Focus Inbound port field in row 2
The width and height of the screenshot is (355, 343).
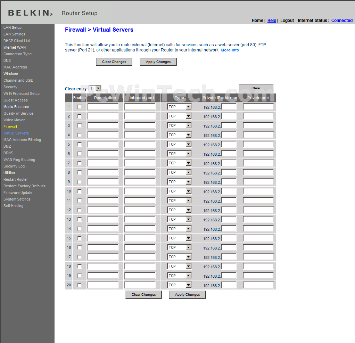point(140,116)
